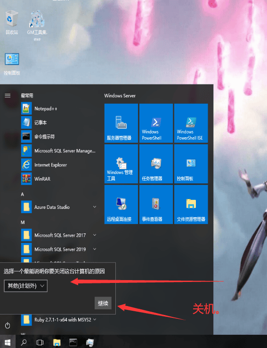Screen dimensions: 267x348
Task: Open command prompt from the taskbar
Action: (73, 342)
